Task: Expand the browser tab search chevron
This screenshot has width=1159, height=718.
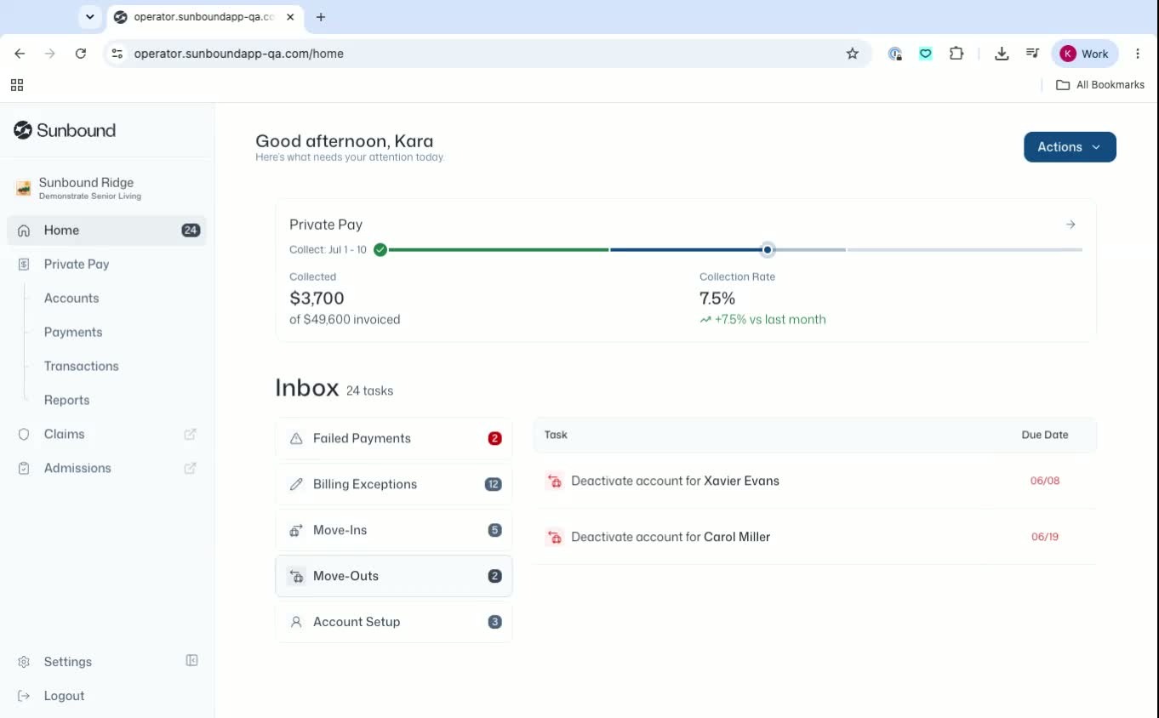Action: pyautogui.click(x=89, y=17)
